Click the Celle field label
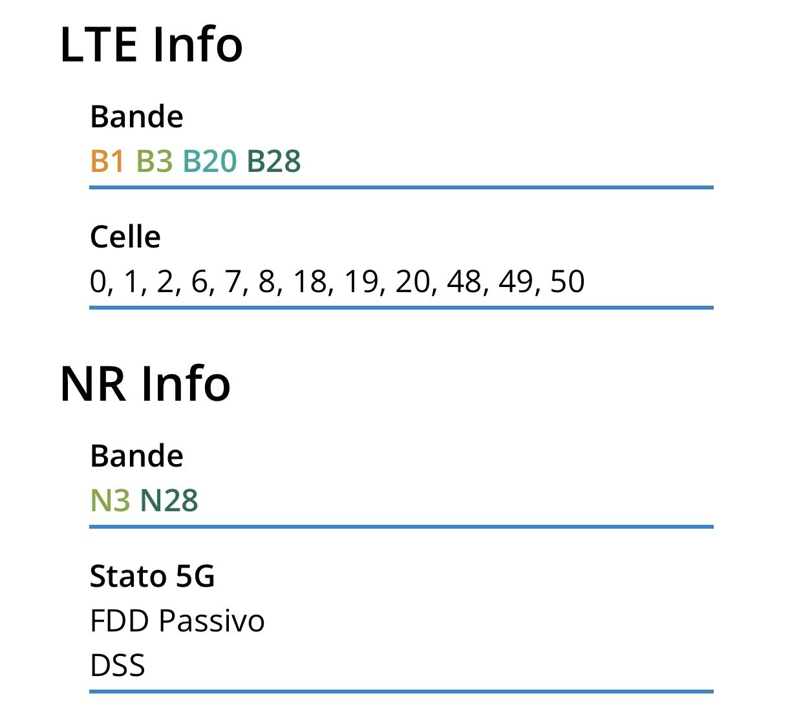This screenshot has height=720, width=803. point(125,237)
